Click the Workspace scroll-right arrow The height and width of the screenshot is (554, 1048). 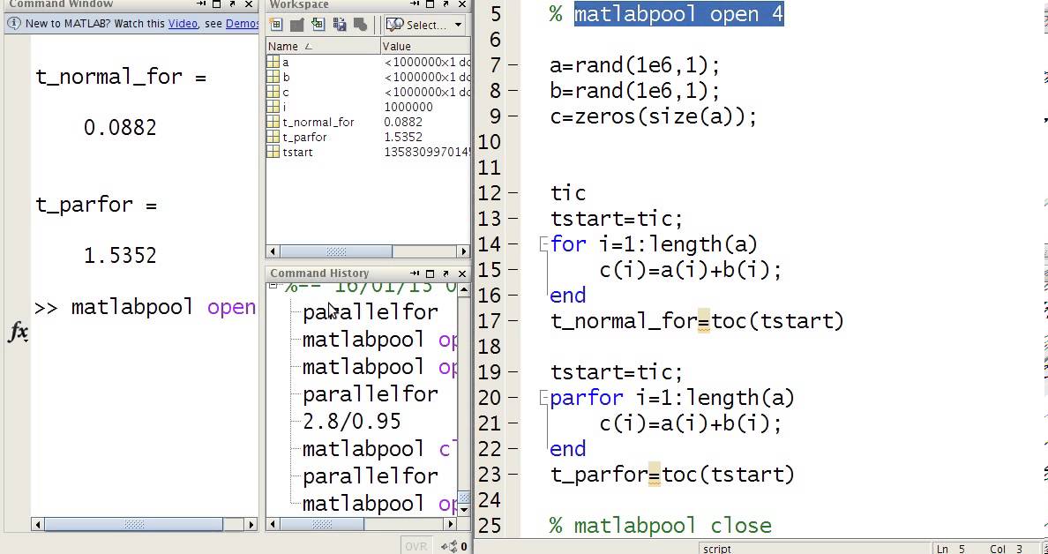pos(464,252)
